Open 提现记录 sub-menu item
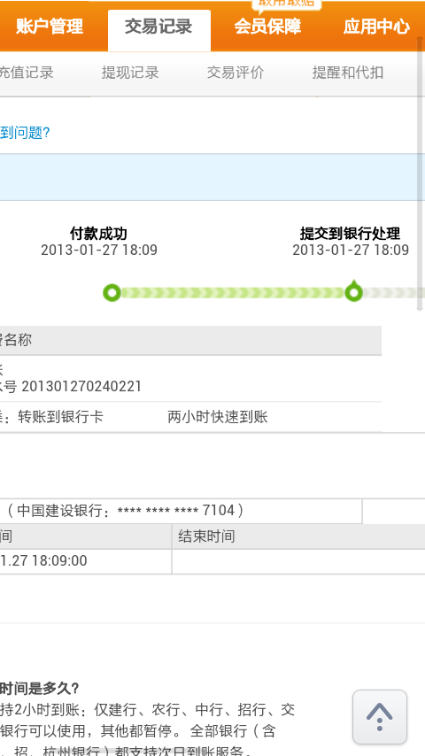The height and width of the screenshot is (756, 425). click(130, 73)
